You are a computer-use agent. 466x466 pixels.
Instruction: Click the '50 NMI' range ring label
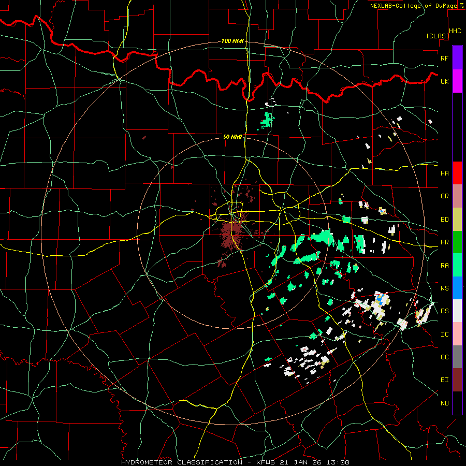[x=232, y=137]
